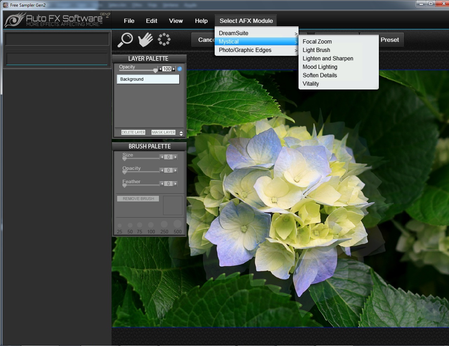This screenshot has width=449, height=346.
Task: Click the Preset button
Action: point(390,40)
